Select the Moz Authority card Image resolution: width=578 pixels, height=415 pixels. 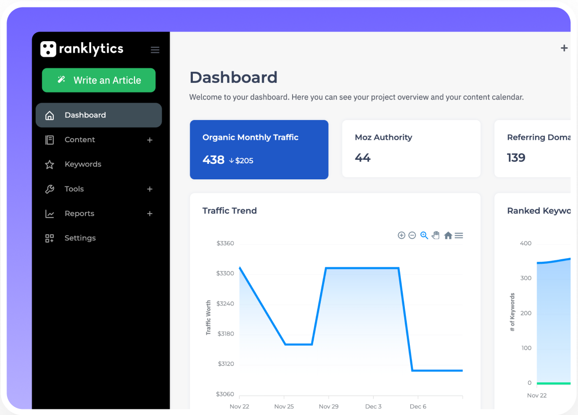pyautogui.click(x=411, y=149)
